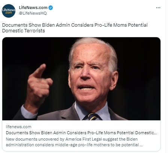Open the @LifeNewsHQ handle link
This screenshot has width=168, height=153.
click(33, 13)
